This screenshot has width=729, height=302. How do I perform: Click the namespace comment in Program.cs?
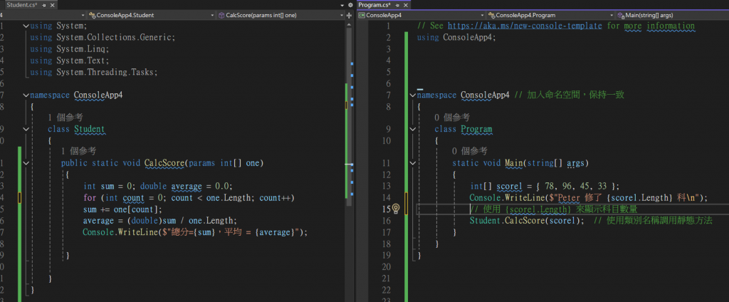tap(569, 95)
